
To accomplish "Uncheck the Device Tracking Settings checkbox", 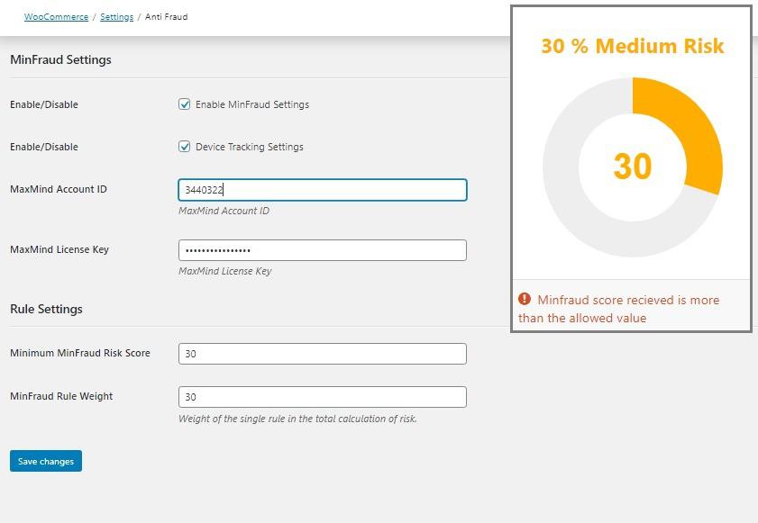I will [x=185, y=147].
